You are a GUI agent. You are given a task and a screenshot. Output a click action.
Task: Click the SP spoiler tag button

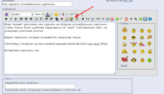tap(103, 19)
